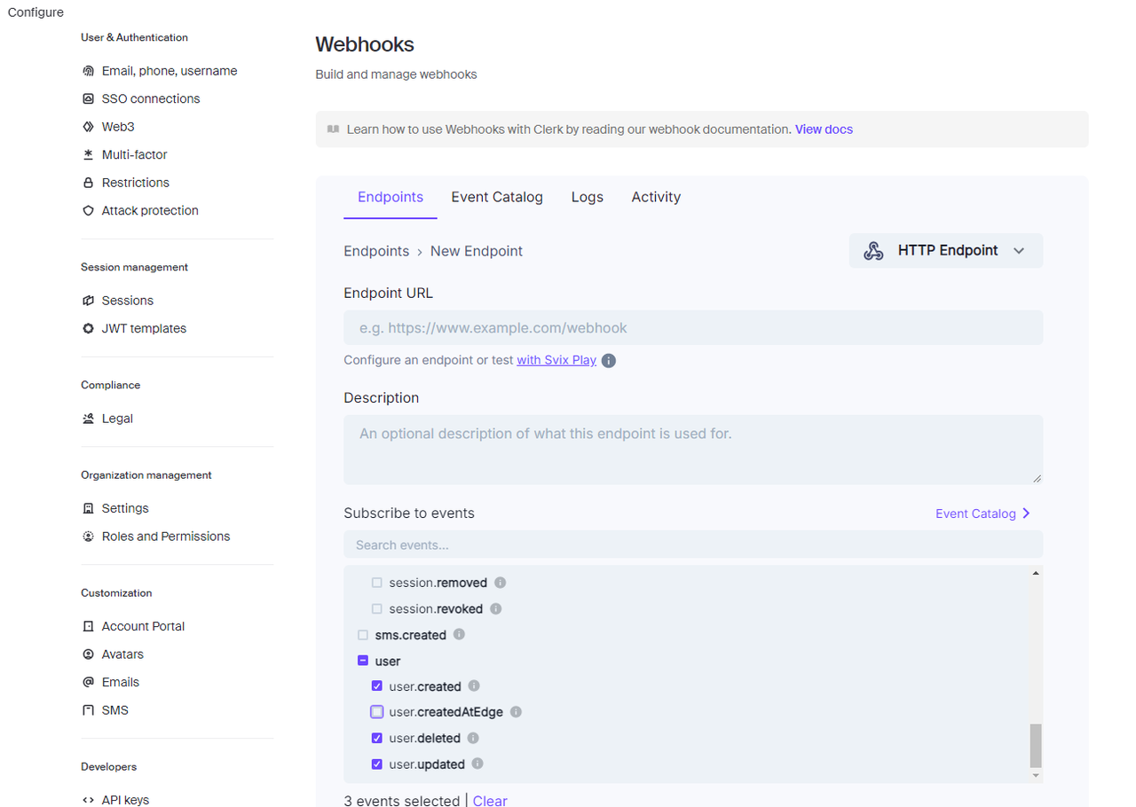This screenshot has width=1136, height=807.
Task: Click the info icon beside user.created
Action: click(x=474, y=686)
